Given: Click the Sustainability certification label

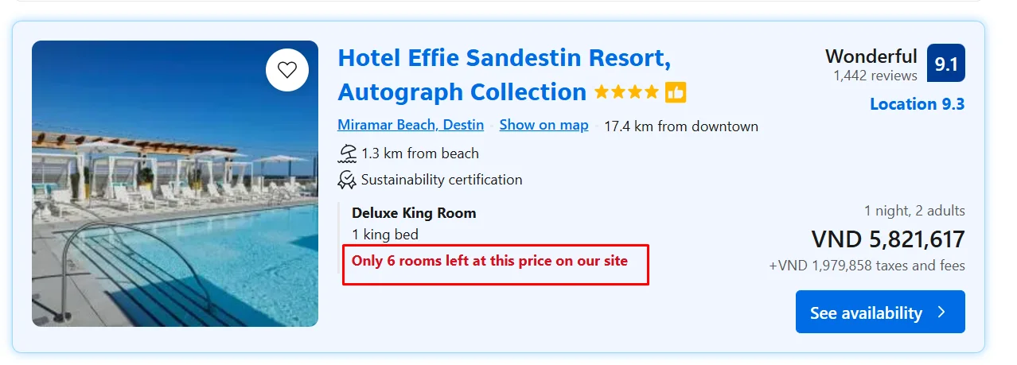Looking at the screenshot, I should click(442, 180).
